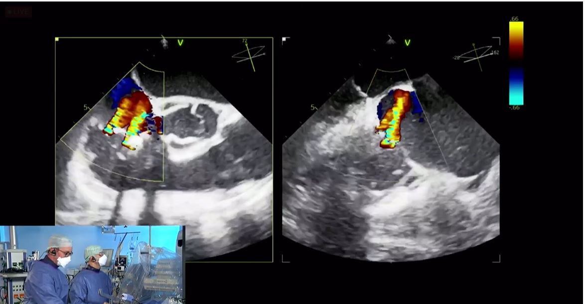Open the operating room picture-in-picture video

(92, 265)
